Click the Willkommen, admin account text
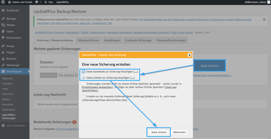 [255, 2]
